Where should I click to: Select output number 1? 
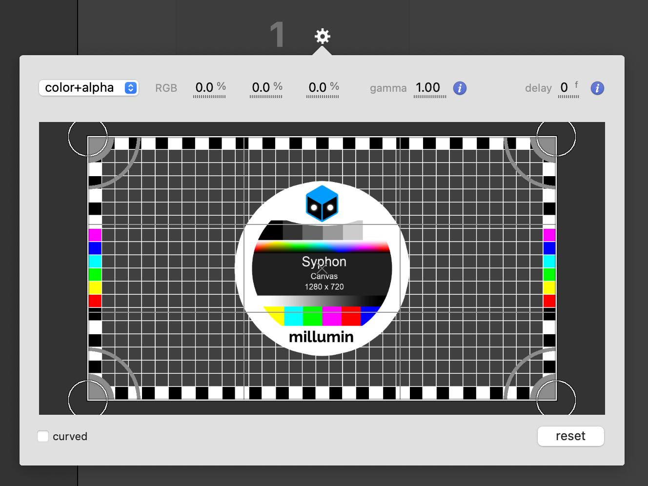point(277,35)
